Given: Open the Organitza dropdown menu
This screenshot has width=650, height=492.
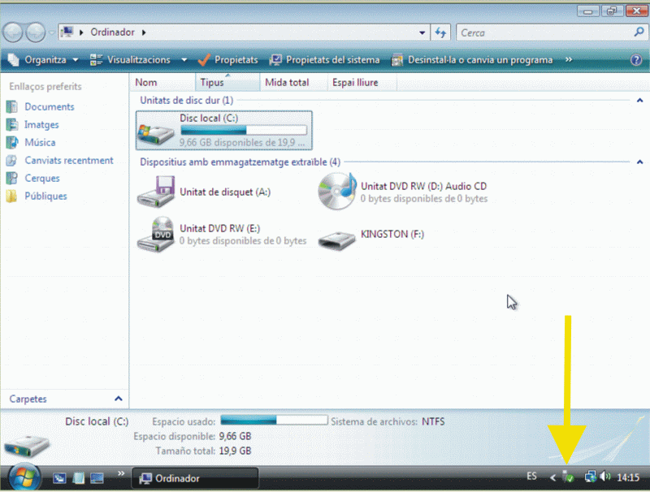Looking at the screenshot, I should 42,60.
